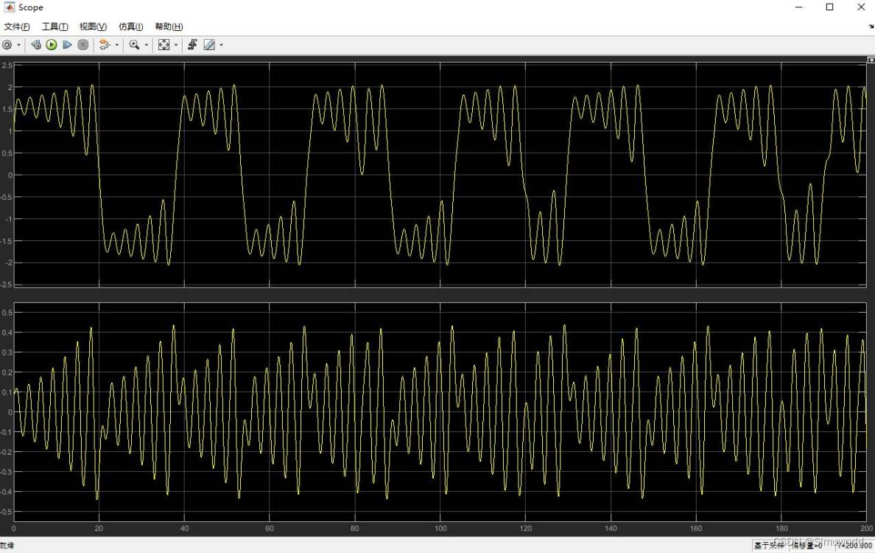
Task: Click the maximize axes button above the top plot
Action: [871, 60]
